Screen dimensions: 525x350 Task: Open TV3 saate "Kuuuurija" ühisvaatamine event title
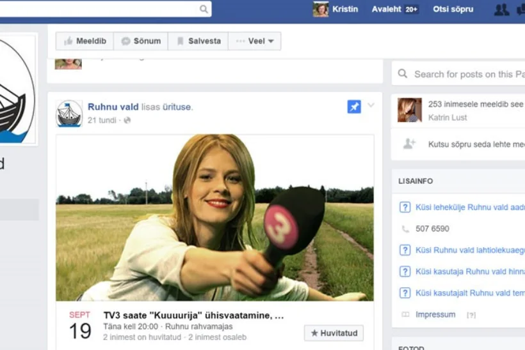pos(193,316)
